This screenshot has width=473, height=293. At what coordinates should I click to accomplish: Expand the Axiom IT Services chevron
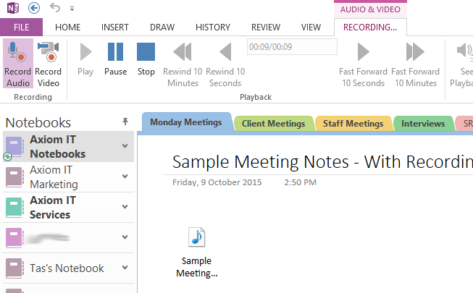pos(125,206)
